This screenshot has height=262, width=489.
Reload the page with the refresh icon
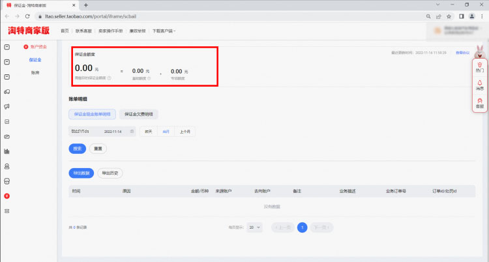pos(27,16)
